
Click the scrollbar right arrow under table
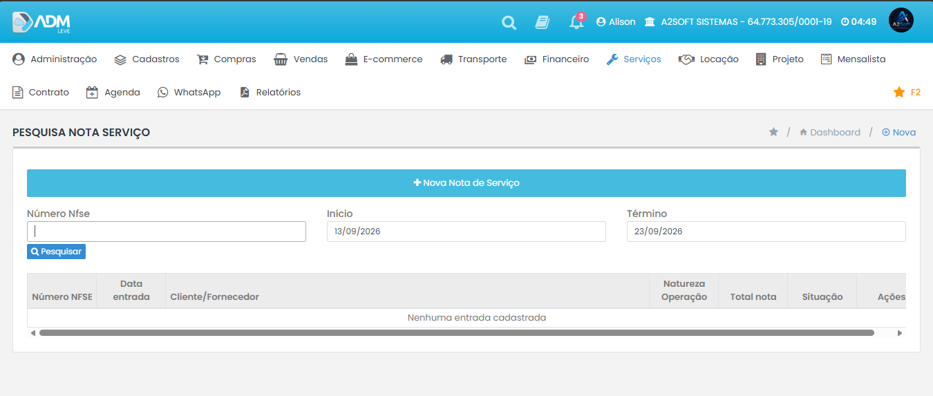[900, 333]
